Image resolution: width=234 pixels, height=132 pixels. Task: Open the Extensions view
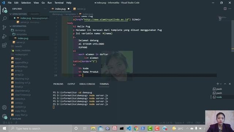pyautogui.click(x=4, y=45)
